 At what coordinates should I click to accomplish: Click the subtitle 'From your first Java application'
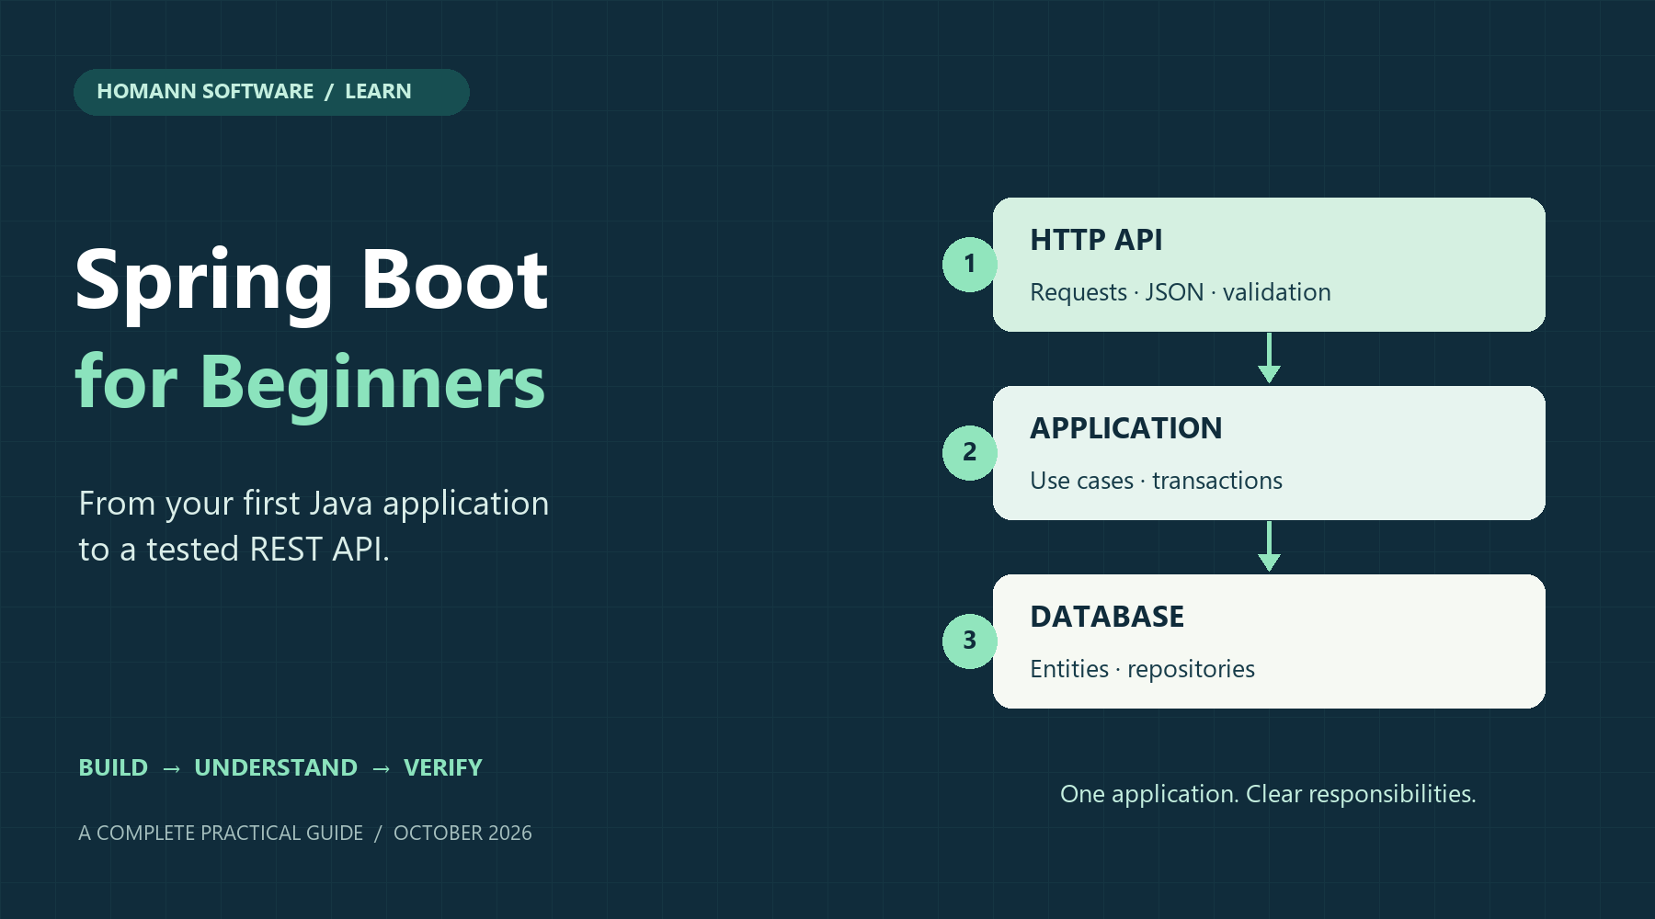[x=314, y=504]
